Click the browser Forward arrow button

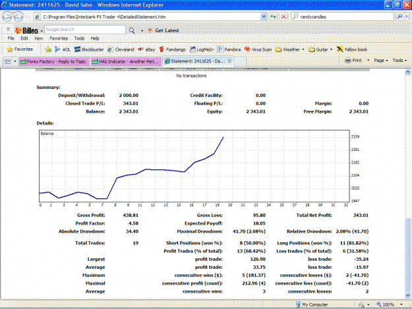point(18,17)
